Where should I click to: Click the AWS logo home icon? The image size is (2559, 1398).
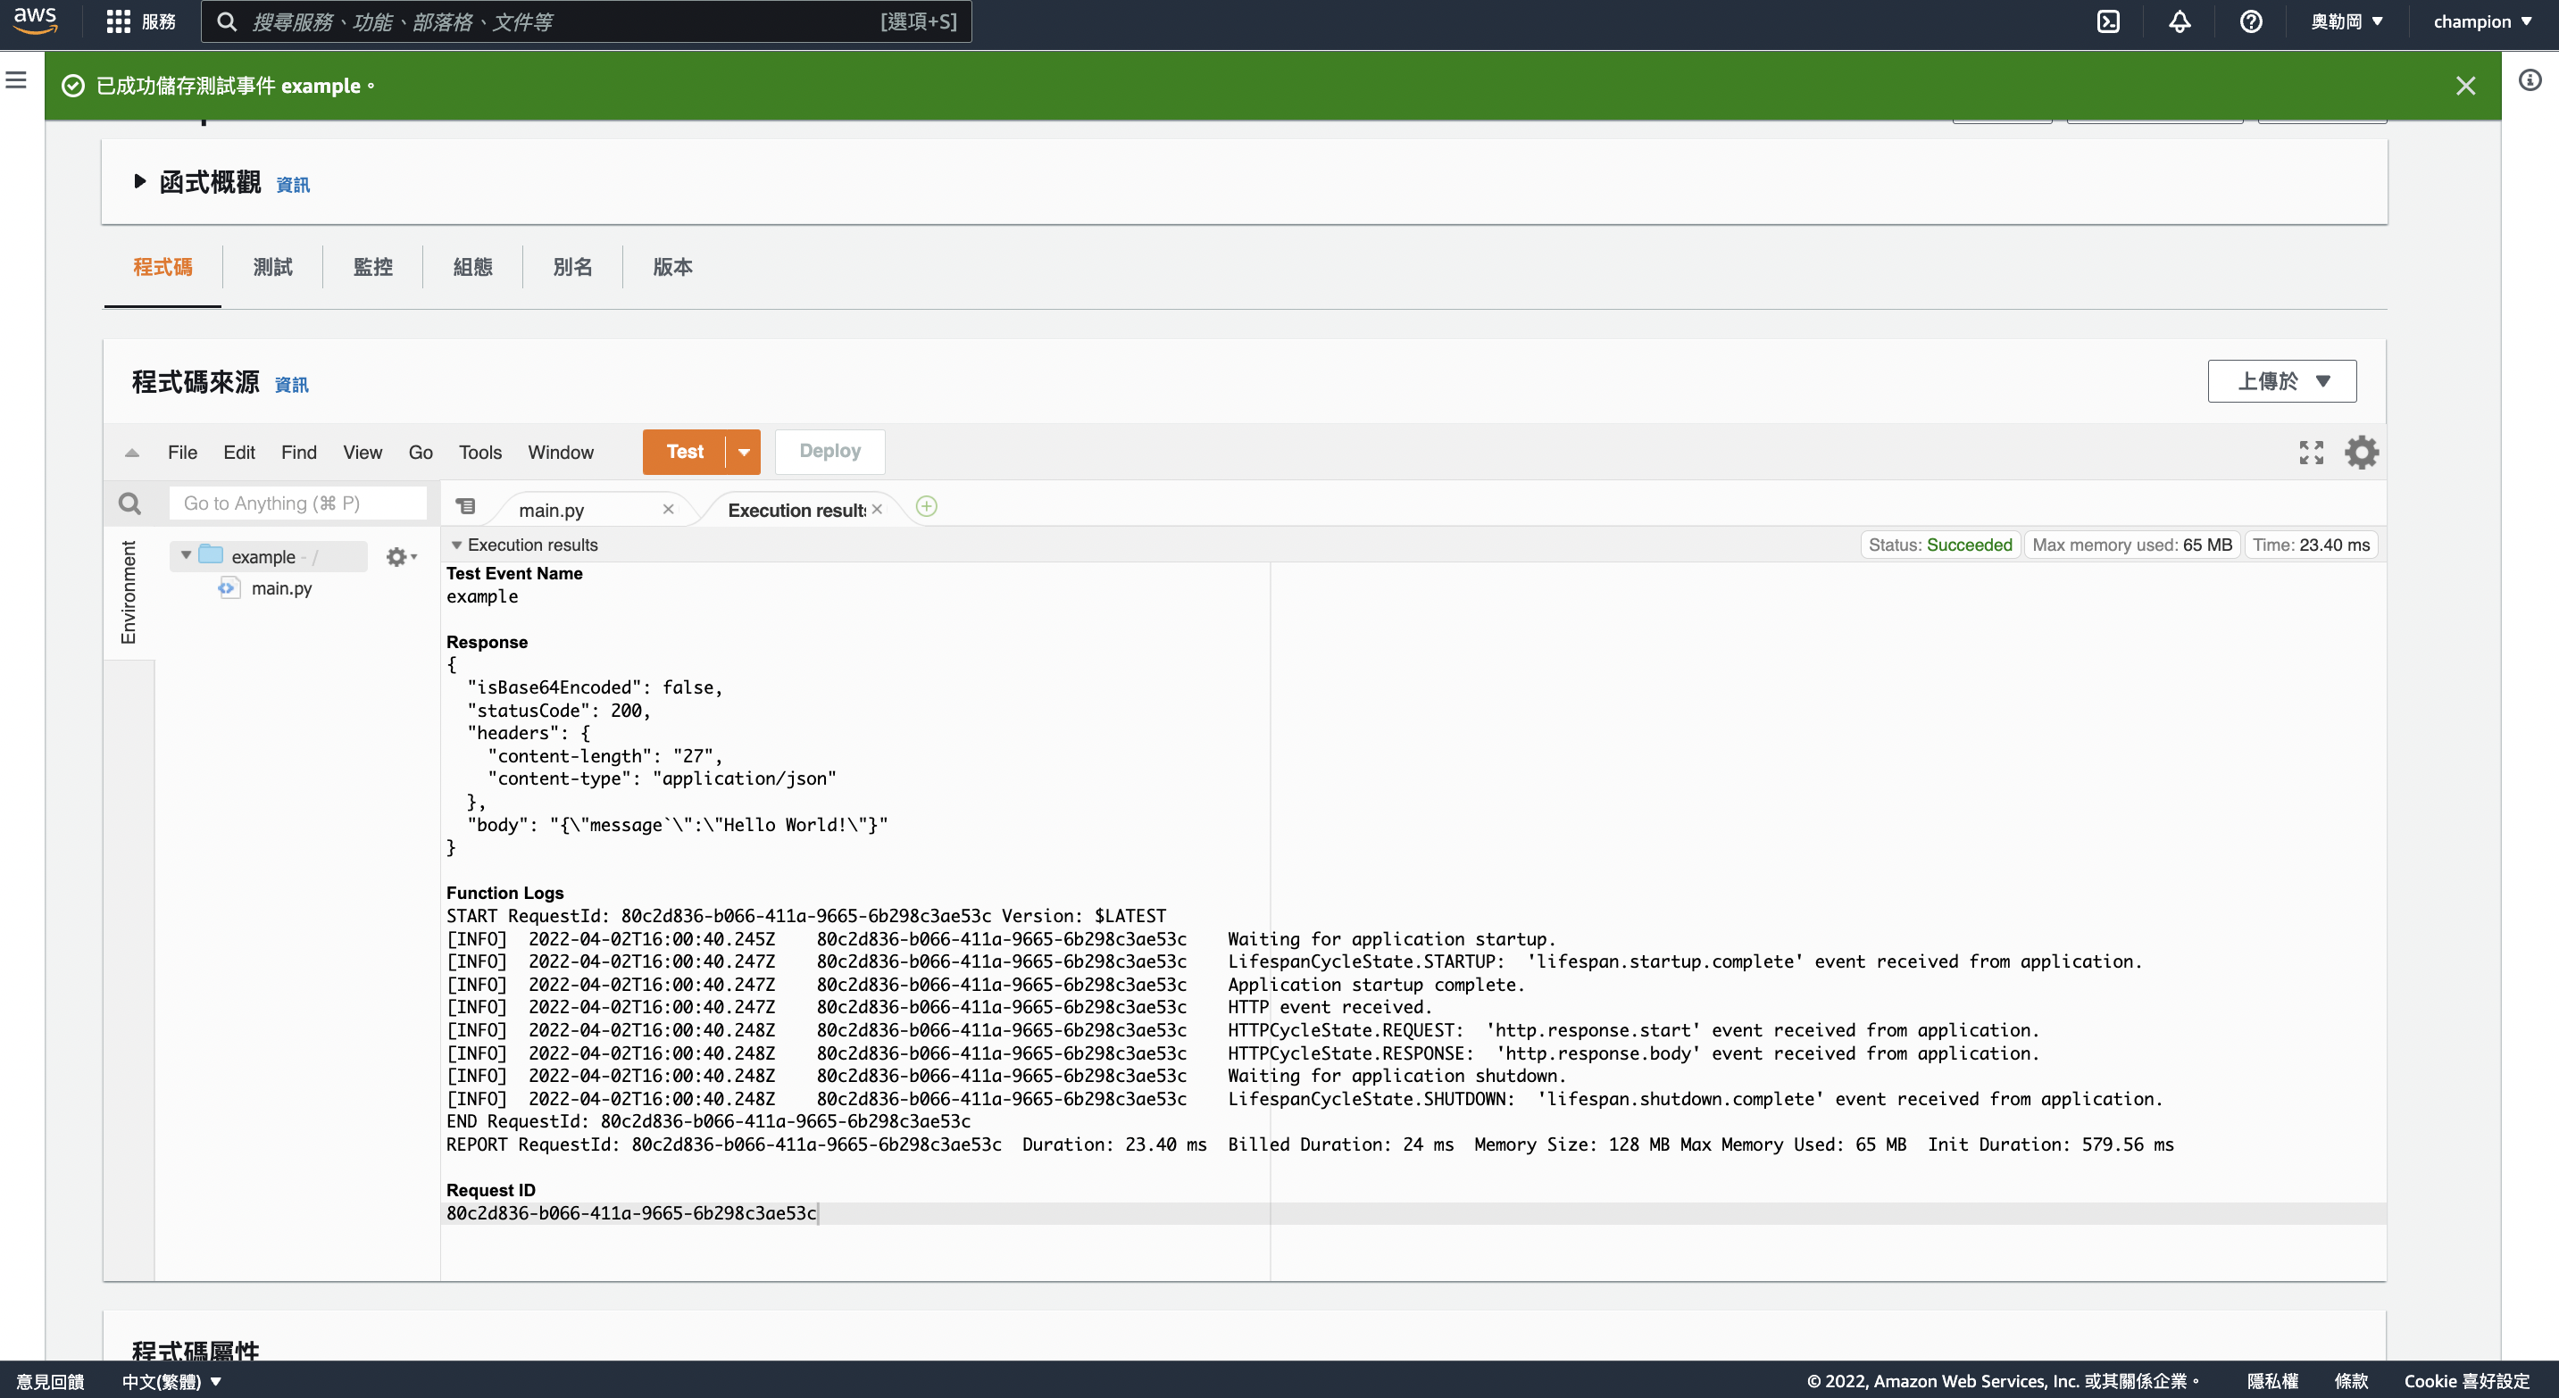pos(35,21)
